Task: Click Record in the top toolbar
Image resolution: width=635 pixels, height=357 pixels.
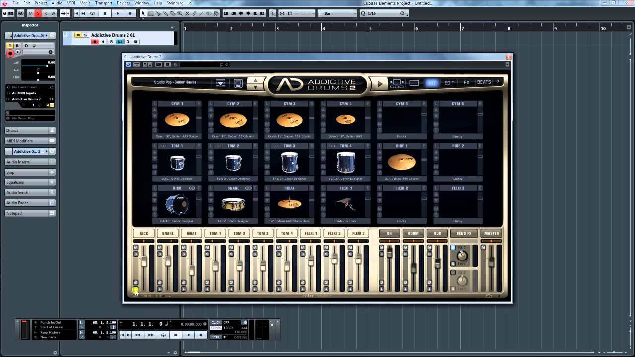Action: point(130,13)
